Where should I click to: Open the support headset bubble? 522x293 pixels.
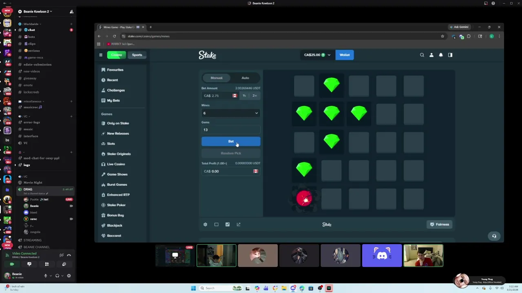tap(494, 236)
